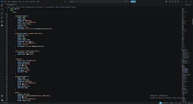Screen dimensions: 193x104
Task: Click icon left of notifications bell
Action: coord(189,103)
